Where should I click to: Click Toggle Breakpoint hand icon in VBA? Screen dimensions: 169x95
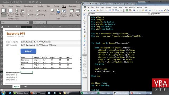[x=98, y=11]
